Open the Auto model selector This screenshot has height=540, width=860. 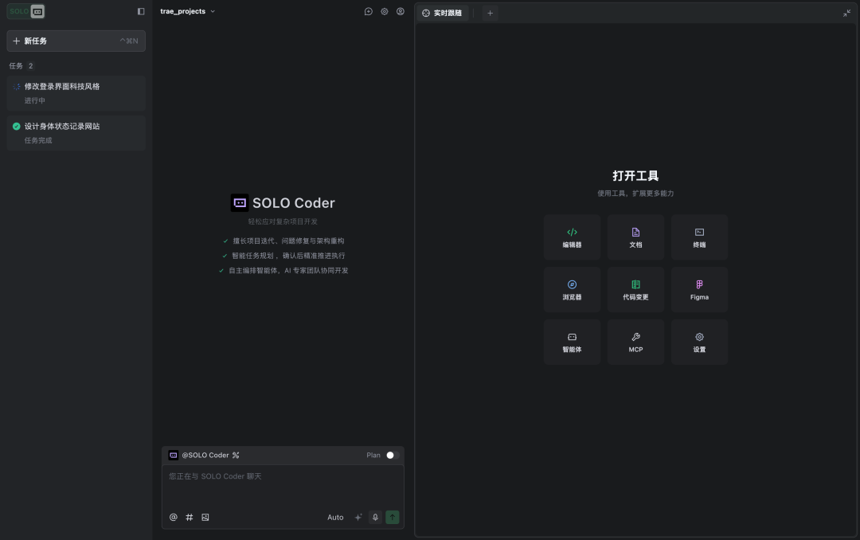pos(335,517)
